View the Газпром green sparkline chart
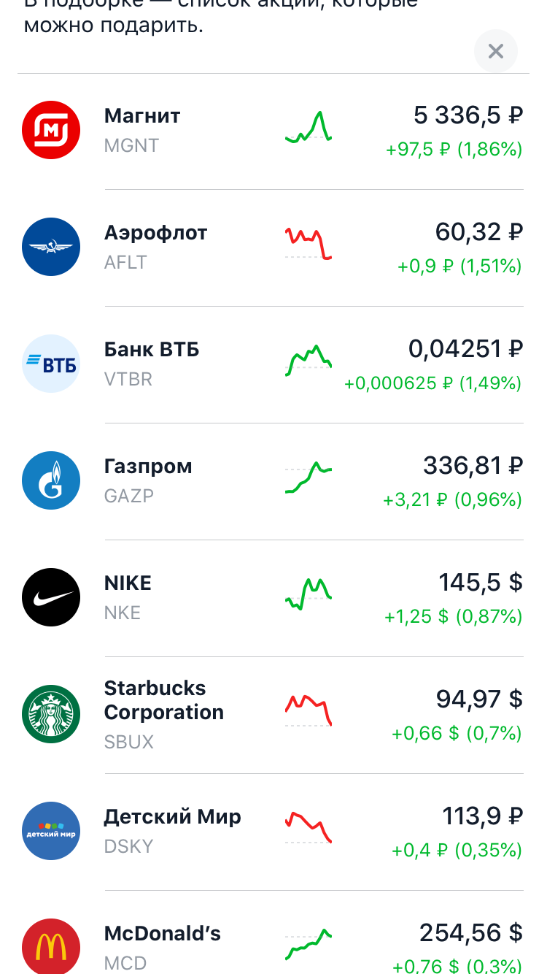Image resolution: width=547 pixels, height=974 pixels. (x=309, y=478)
